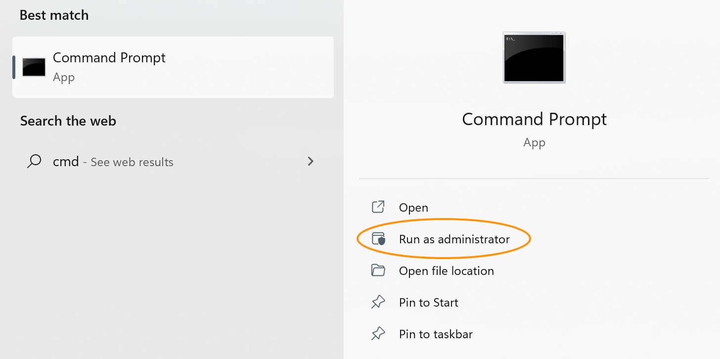The height and width of the screenshot is (359, 720).
Task: Open the cmd See web results entry
Action: 173,162
